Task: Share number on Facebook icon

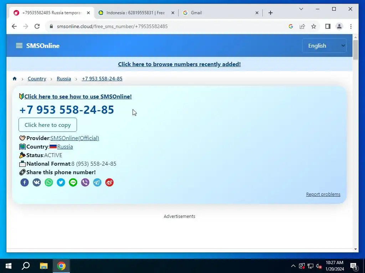Action: [x=25, y=182]
